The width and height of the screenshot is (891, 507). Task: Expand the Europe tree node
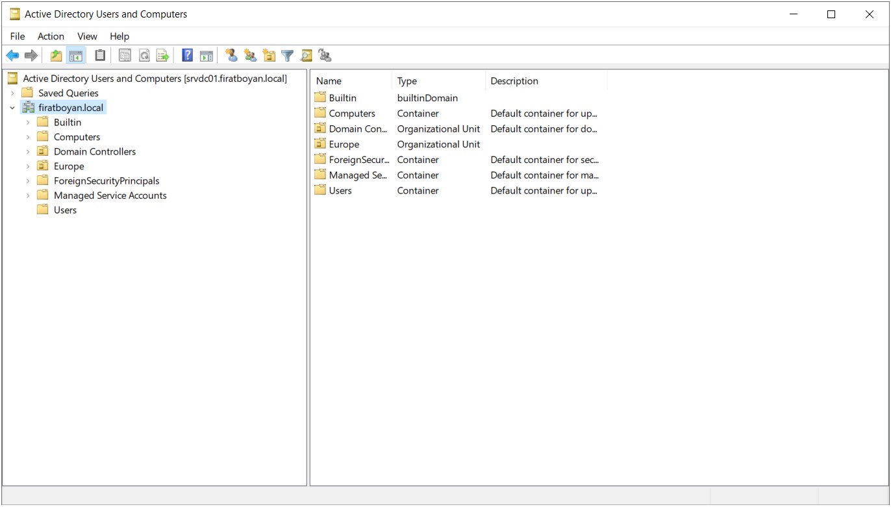(x=28, y=166)
